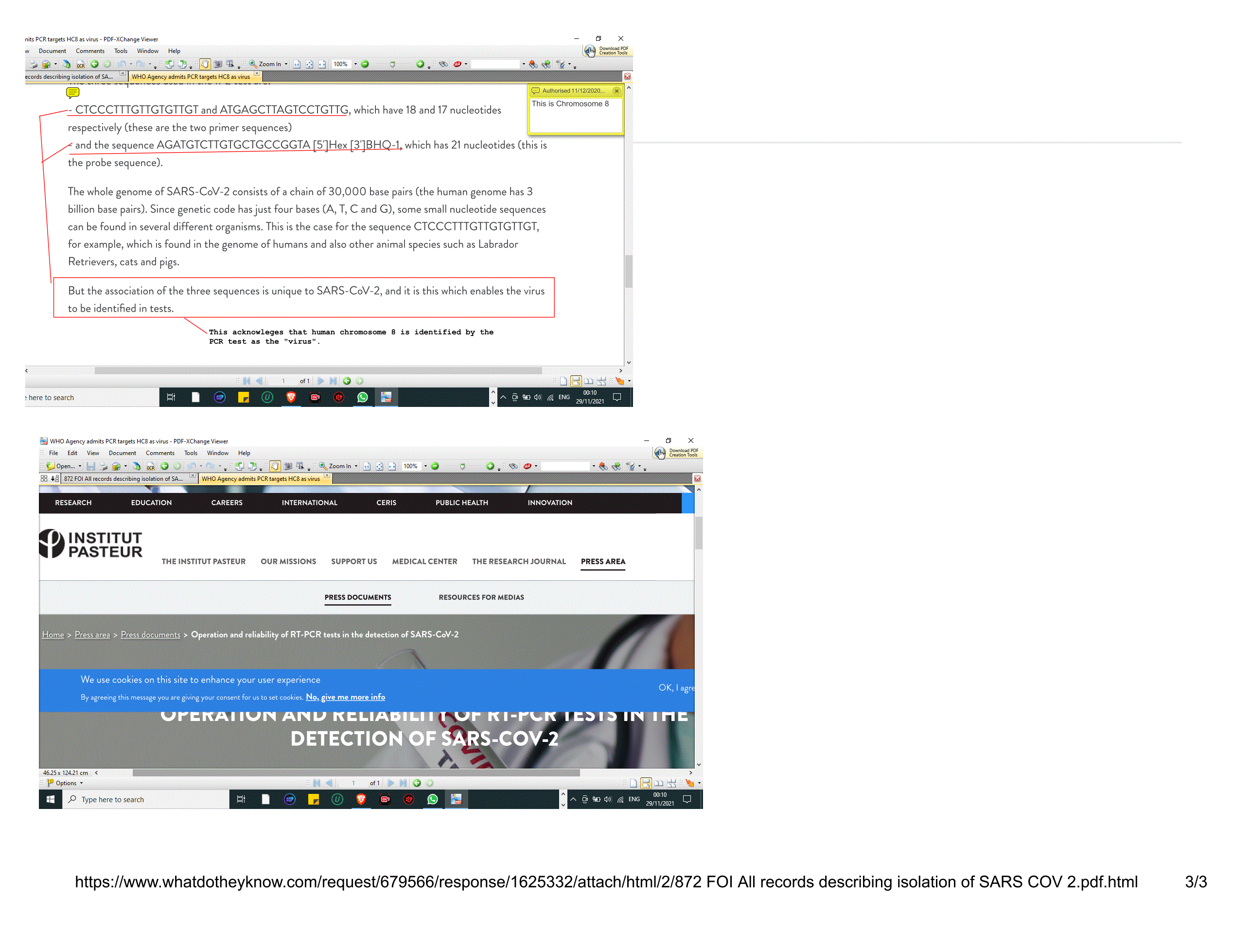Click Print icon in upper window toolbar
Viewport: 1233px width, 949px height.
pyautogui.click(x=34, y=64)
